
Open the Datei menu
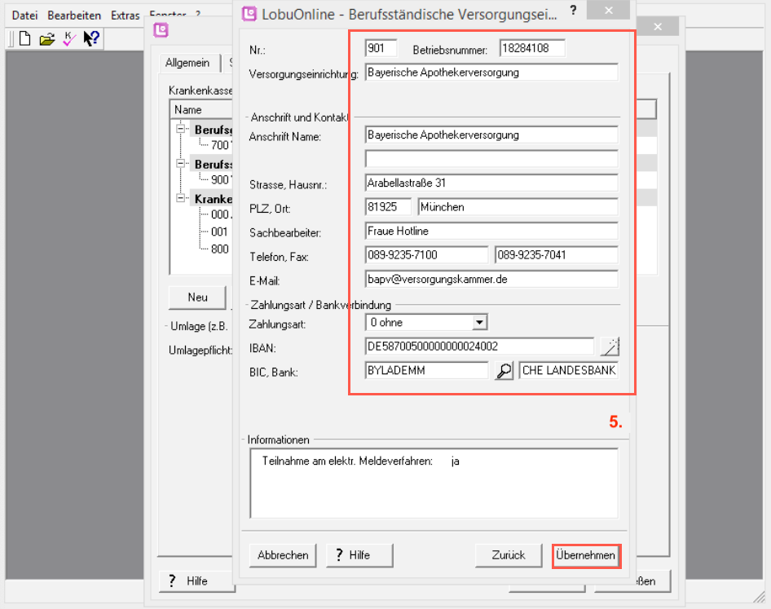(x=24, y=15)
